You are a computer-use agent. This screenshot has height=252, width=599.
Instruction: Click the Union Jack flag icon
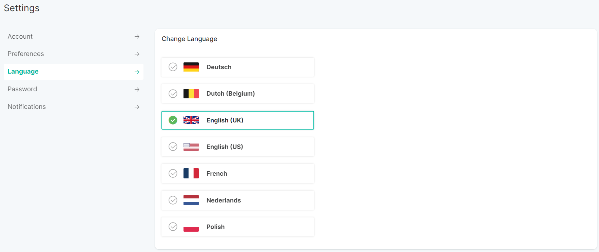click(191, 120)
